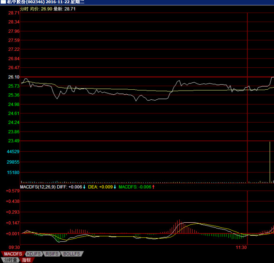Click the 26.47 price axis label
Screen dimensions: 274x263
click(14, 68)
